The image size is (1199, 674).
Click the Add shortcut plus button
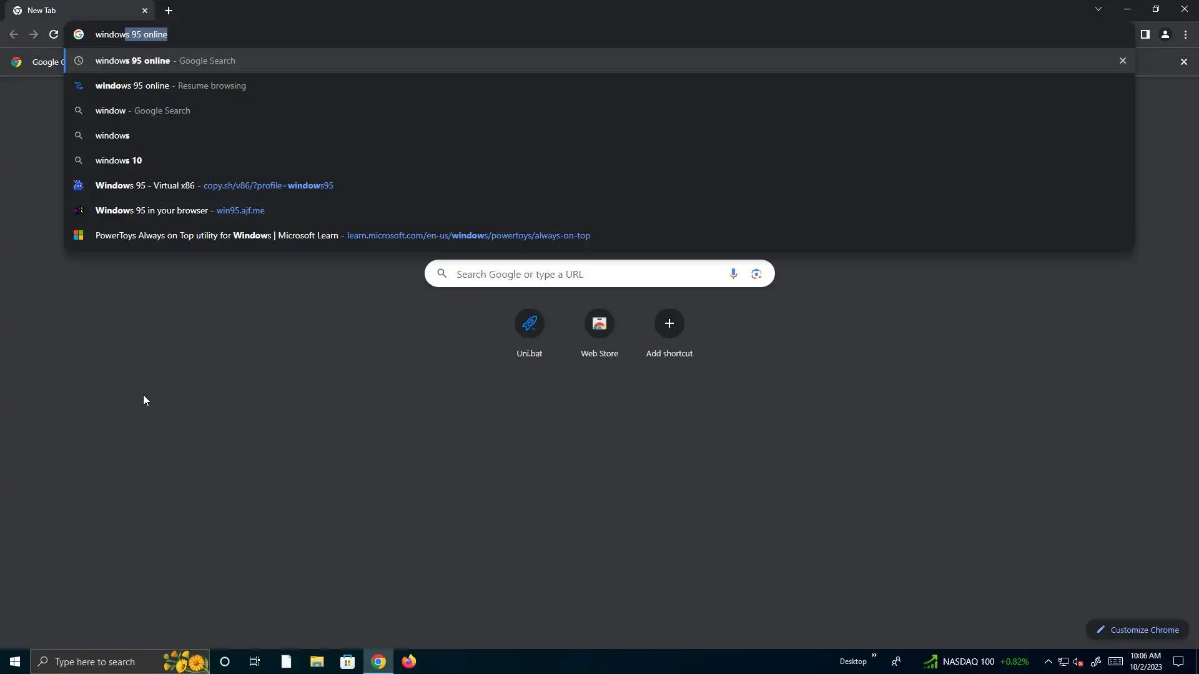point(669,323)
